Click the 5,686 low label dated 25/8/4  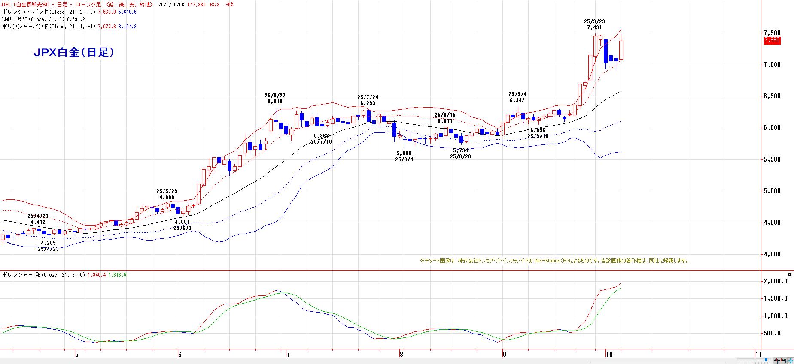404,153
